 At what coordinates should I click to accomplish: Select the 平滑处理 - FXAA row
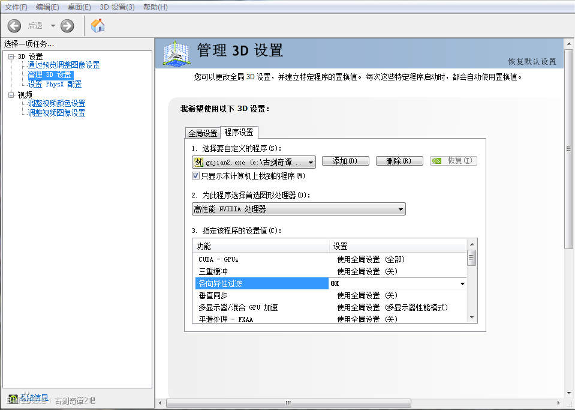330,319
